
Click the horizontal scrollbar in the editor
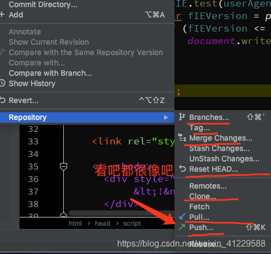(122, 213)
